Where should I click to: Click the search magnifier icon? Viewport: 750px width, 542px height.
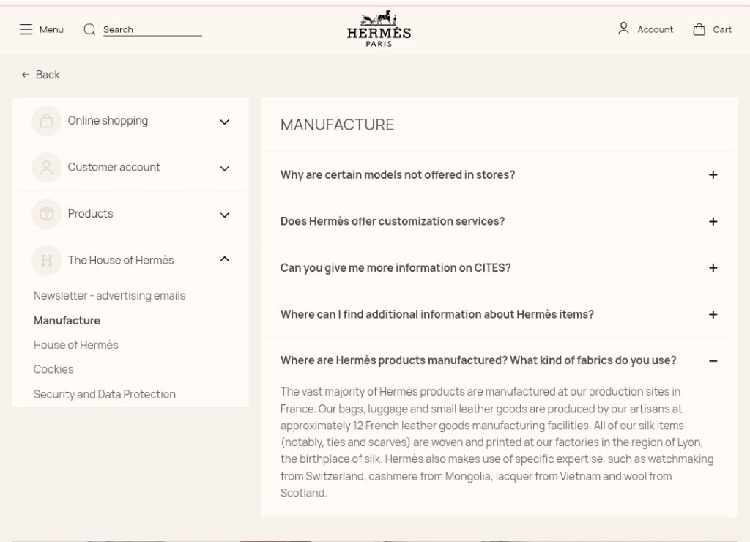point(89,29)
